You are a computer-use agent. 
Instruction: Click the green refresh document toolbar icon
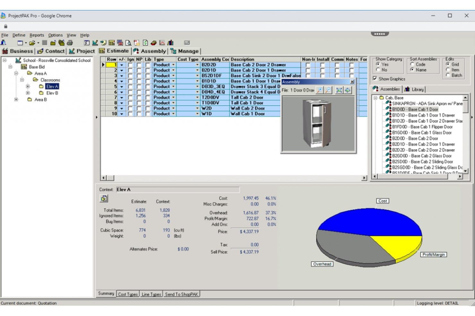tap(145, 43)
